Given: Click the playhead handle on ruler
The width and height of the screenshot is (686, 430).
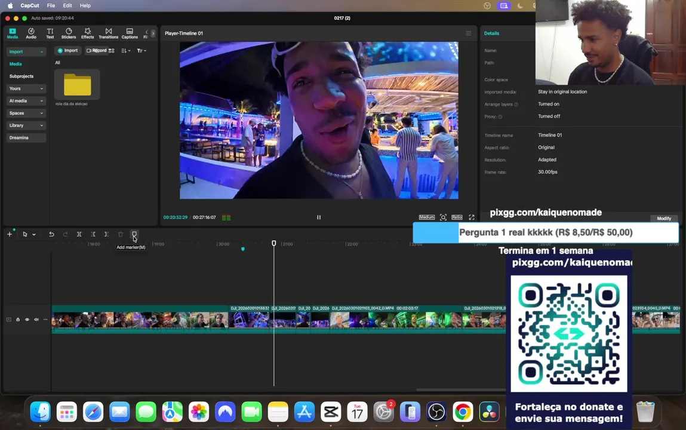Looking at the screenshot, I should pos(274,243).
